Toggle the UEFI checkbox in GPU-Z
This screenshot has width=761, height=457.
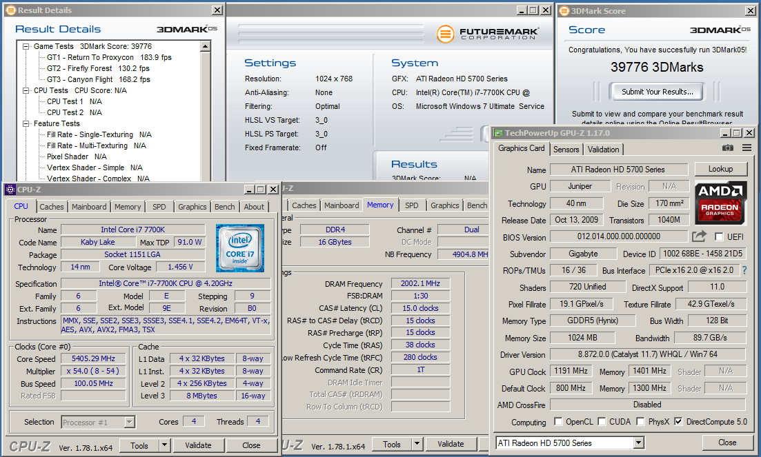[720, 237]
